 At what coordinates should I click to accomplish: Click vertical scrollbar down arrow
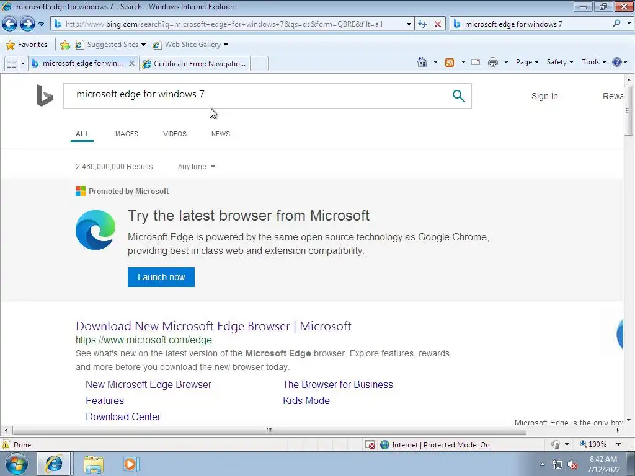[629, 420]
